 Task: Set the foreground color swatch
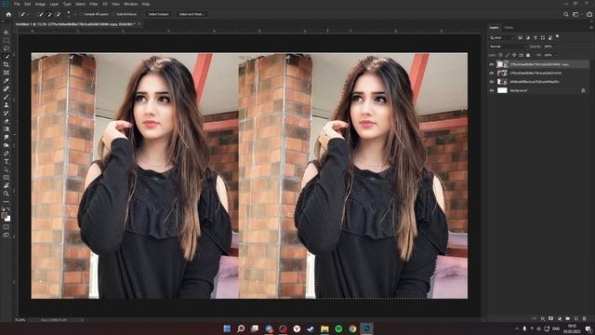coord(5,215)
